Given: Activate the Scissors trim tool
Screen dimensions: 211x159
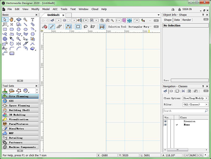Looking at the screenshot, I should tap(5, 49).
